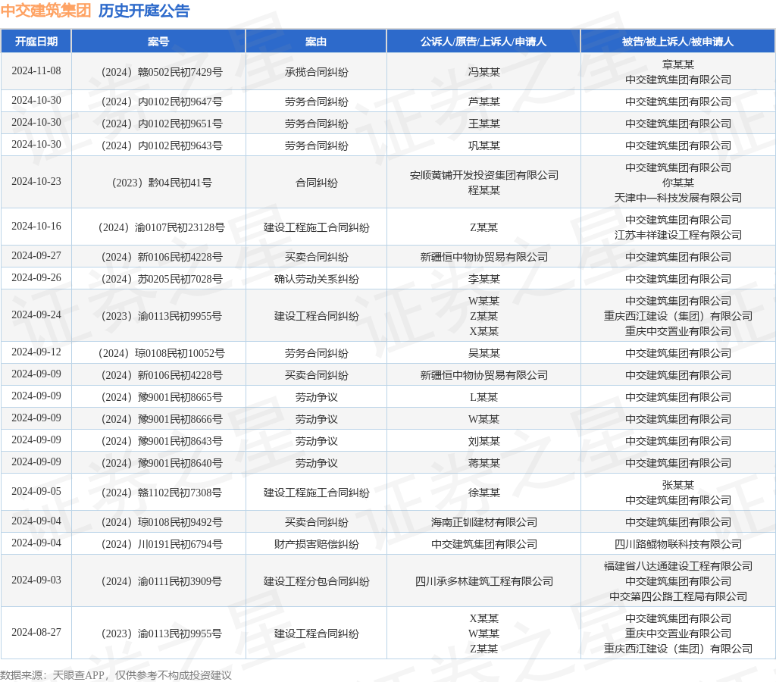Click case number (2024)苏0205民初7028号
Image resolution: width=776 pixels, height=682 pixels.
click(x=162, y=279)
